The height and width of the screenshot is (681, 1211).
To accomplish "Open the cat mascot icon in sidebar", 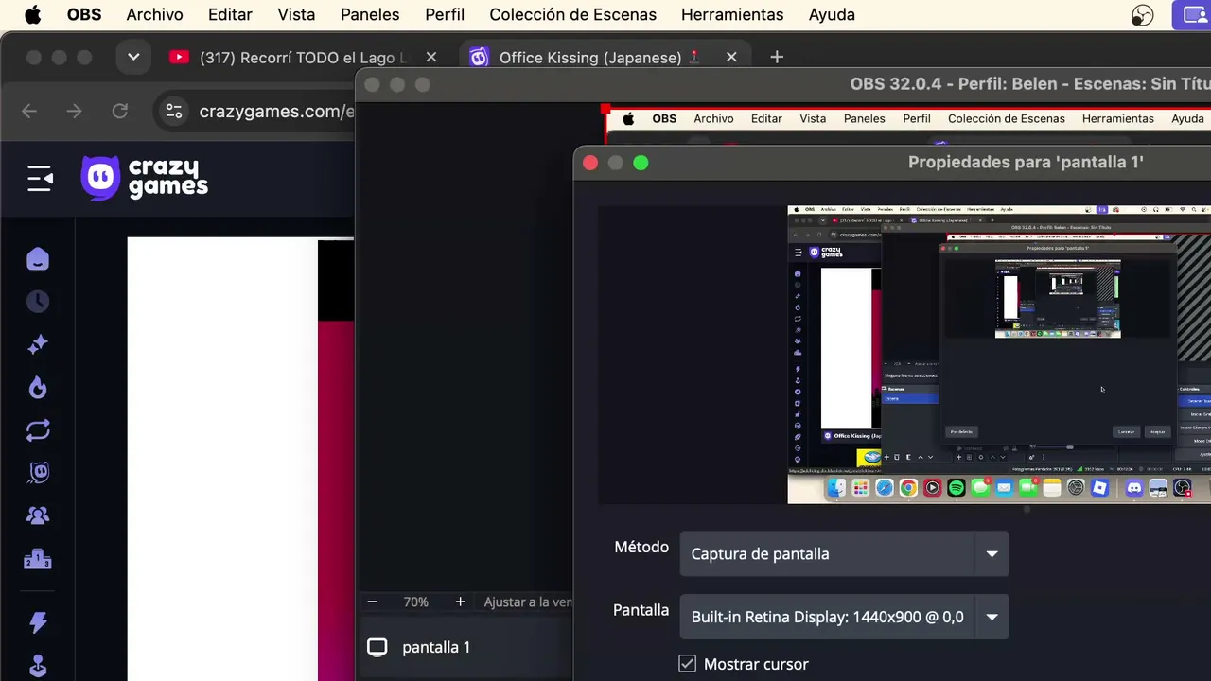I will pos(38,473).
